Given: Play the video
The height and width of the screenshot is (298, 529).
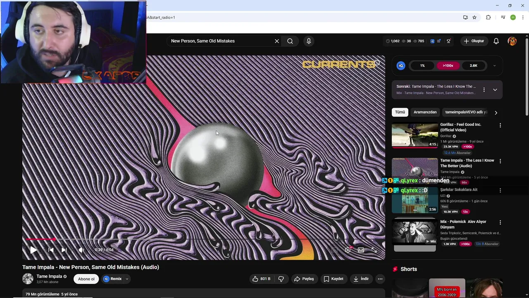Looking at the screenshot, I should pyautogui.click(x=33, y=250).
